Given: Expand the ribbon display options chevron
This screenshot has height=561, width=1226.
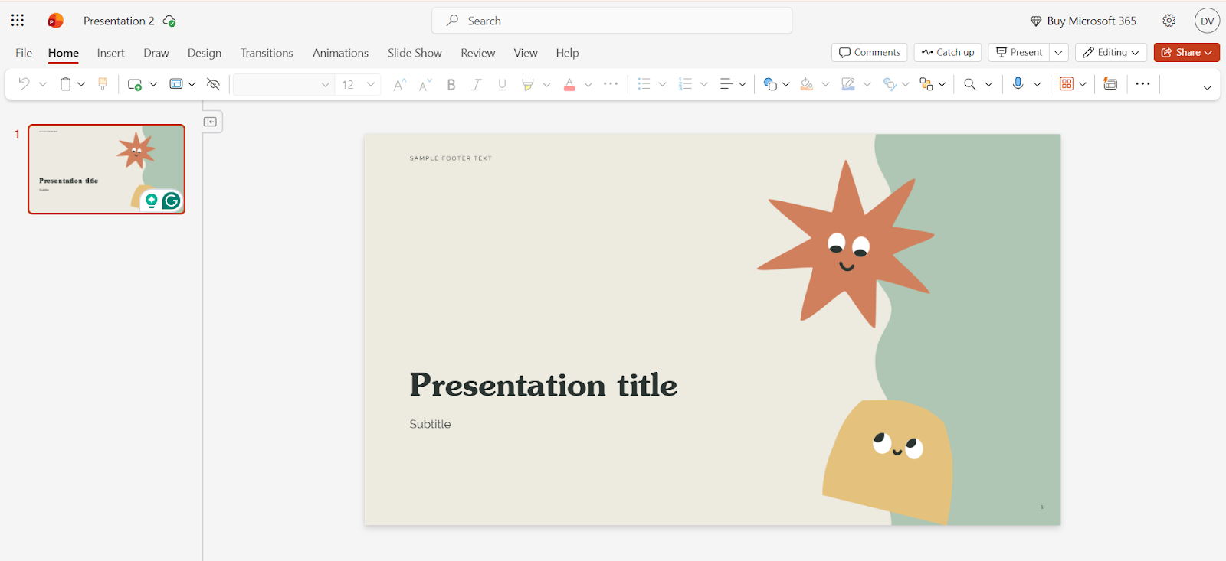Looking at the screenshot, I should pyautogui.click(x=1208, y=87).
